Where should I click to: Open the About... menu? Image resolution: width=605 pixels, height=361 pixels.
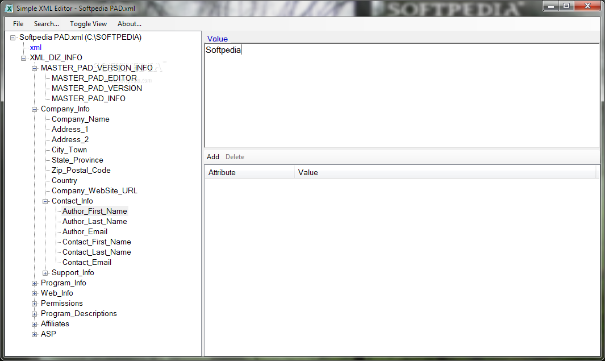(x=130, y=24)
